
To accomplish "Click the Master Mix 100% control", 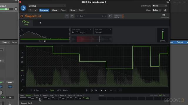I will tap(119, 16).
